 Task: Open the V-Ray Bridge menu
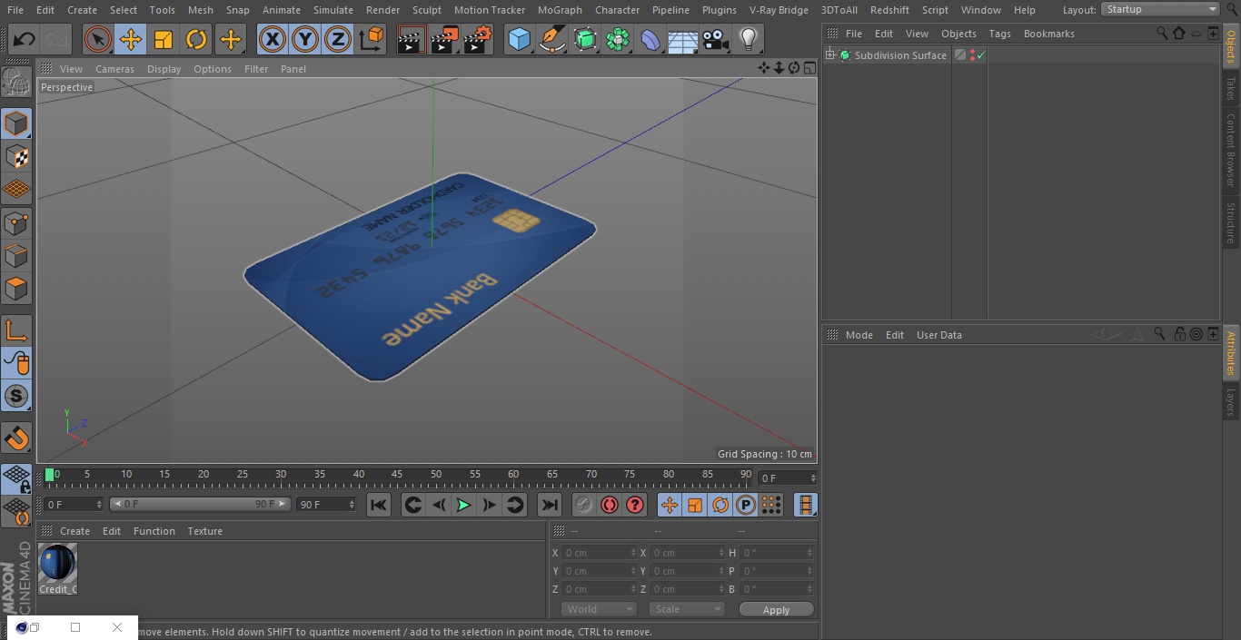coord(779,10)
